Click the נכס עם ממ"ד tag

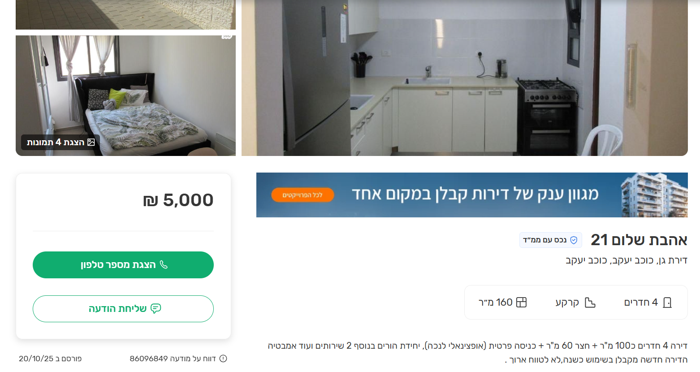tap(551, 240)
